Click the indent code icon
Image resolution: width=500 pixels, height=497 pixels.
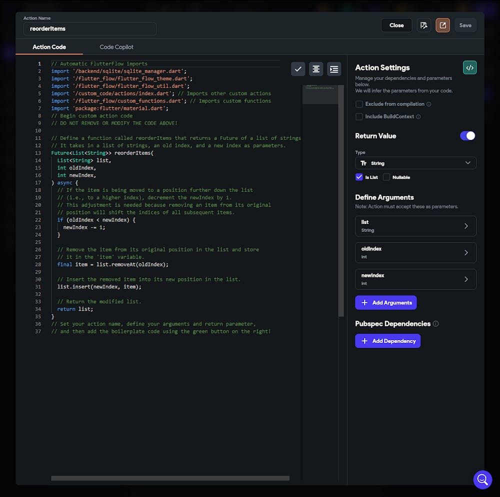point(334,69)
